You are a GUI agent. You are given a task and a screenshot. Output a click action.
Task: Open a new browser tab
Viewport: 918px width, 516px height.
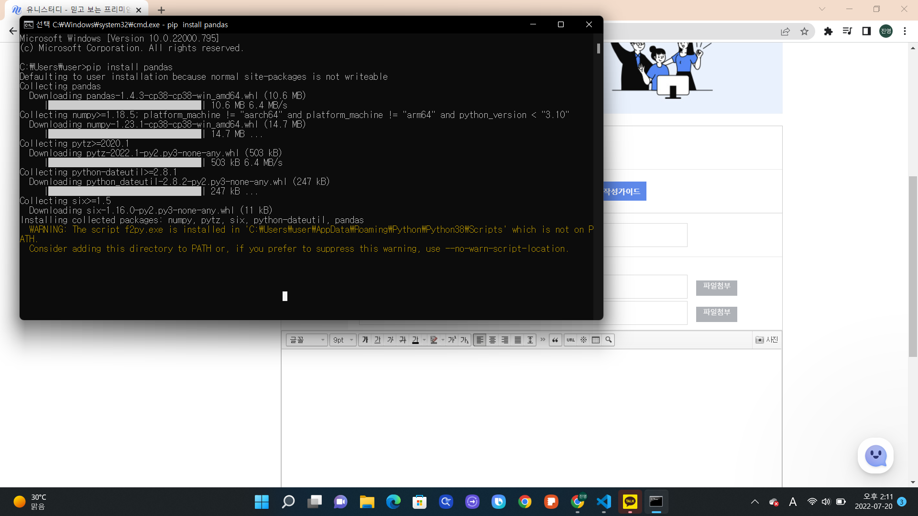point(161,10)
